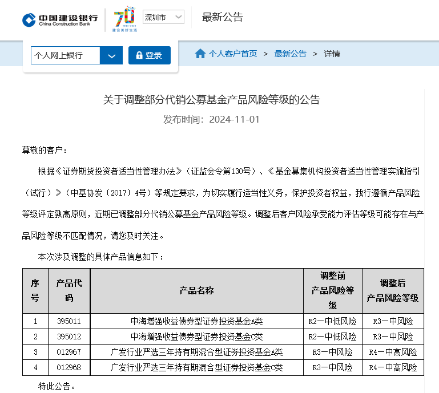
Task: Click R4-中高风险 cell in row 012967
Action: click(393, 352)
